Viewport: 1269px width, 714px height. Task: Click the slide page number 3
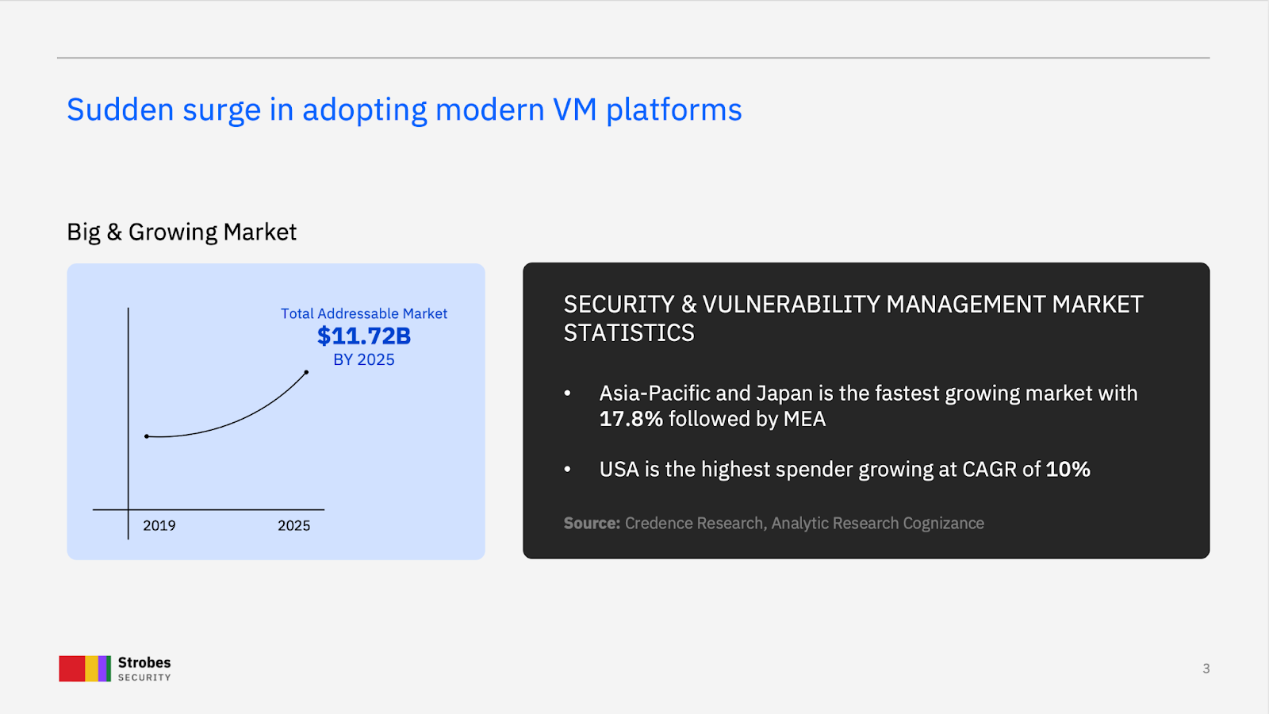(1206, 669)
